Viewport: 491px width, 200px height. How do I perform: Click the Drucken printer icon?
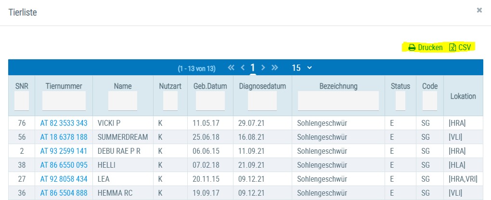412,48
